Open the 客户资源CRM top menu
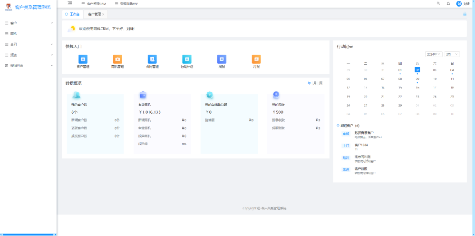The width and height of the screenshot is (475, 236). [93, 4]
